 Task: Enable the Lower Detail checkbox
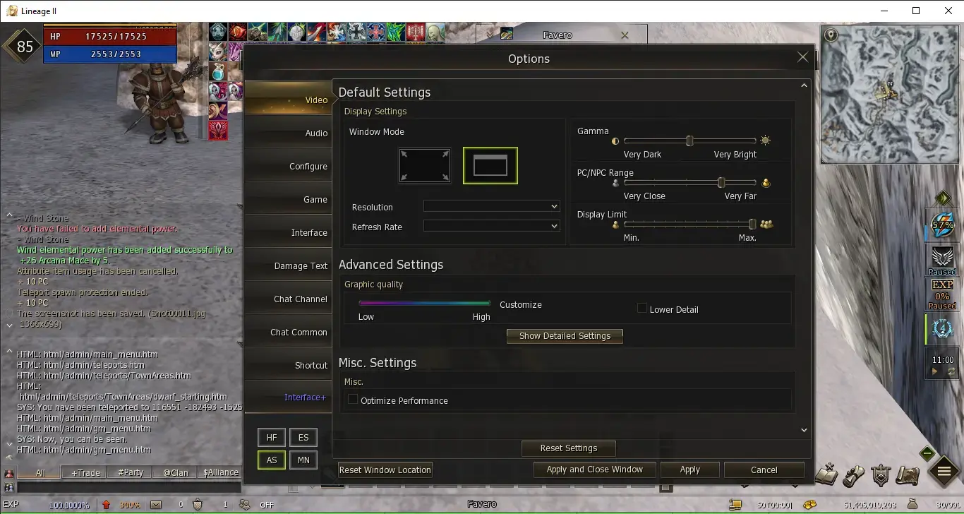tap(642, 309)
